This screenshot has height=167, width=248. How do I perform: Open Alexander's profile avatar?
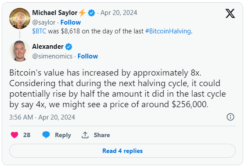pos(20,51)
